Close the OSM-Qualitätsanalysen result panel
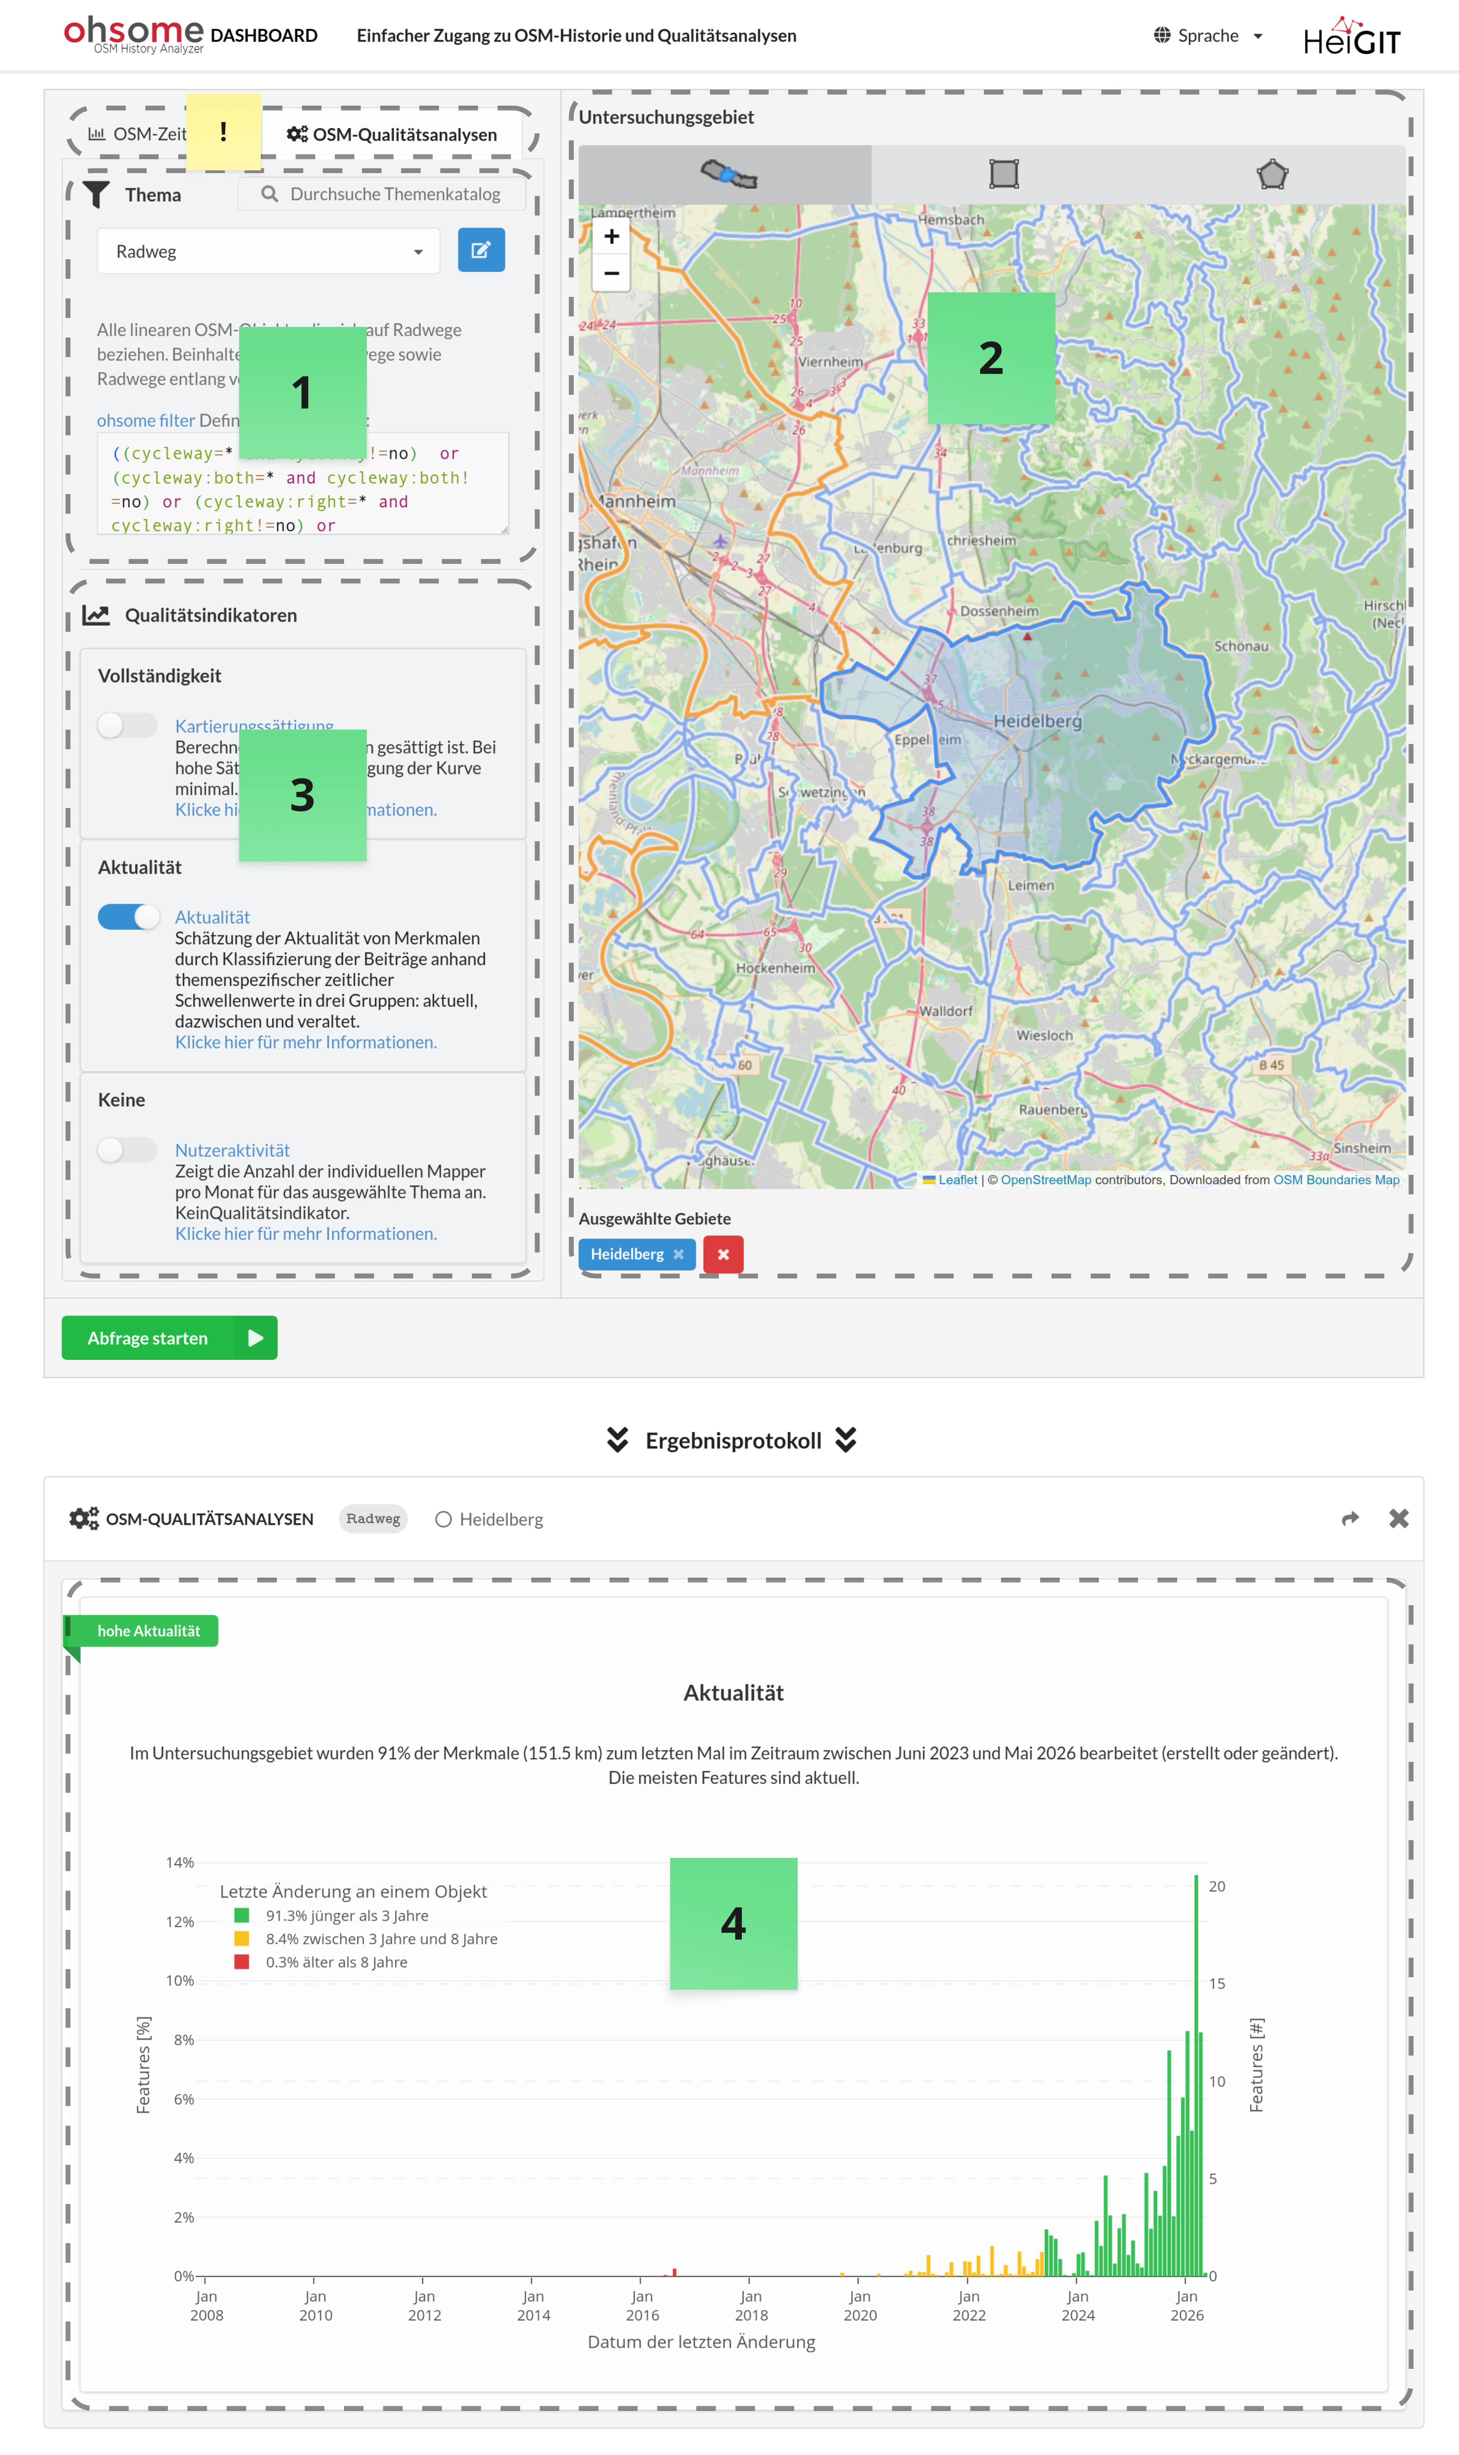The image size is (1459, 2455). click(x=1399, y=1519)
